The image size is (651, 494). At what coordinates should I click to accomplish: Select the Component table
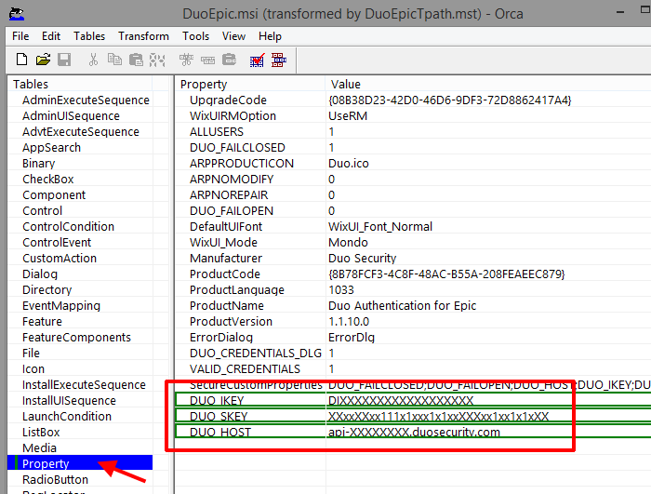click(x=54, y=194)
